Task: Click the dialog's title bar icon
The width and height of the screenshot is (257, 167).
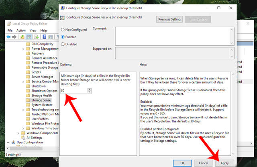Action: (x=63, y=8)
